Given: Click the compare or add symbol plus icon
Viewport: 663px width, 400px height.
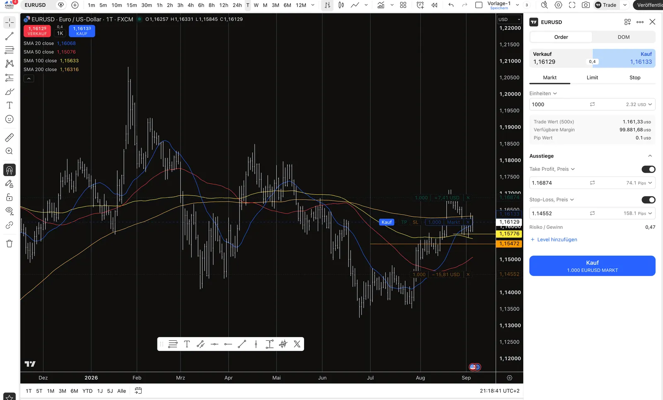Looking at the screenshot, I should tap(75, 5).
